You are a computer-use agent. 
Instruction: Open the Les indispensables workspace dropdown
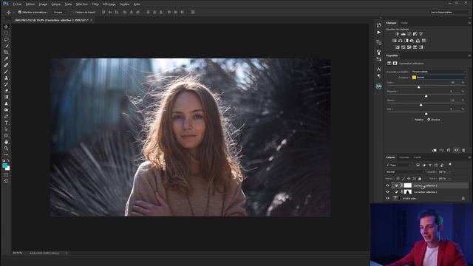click(450, 13)
